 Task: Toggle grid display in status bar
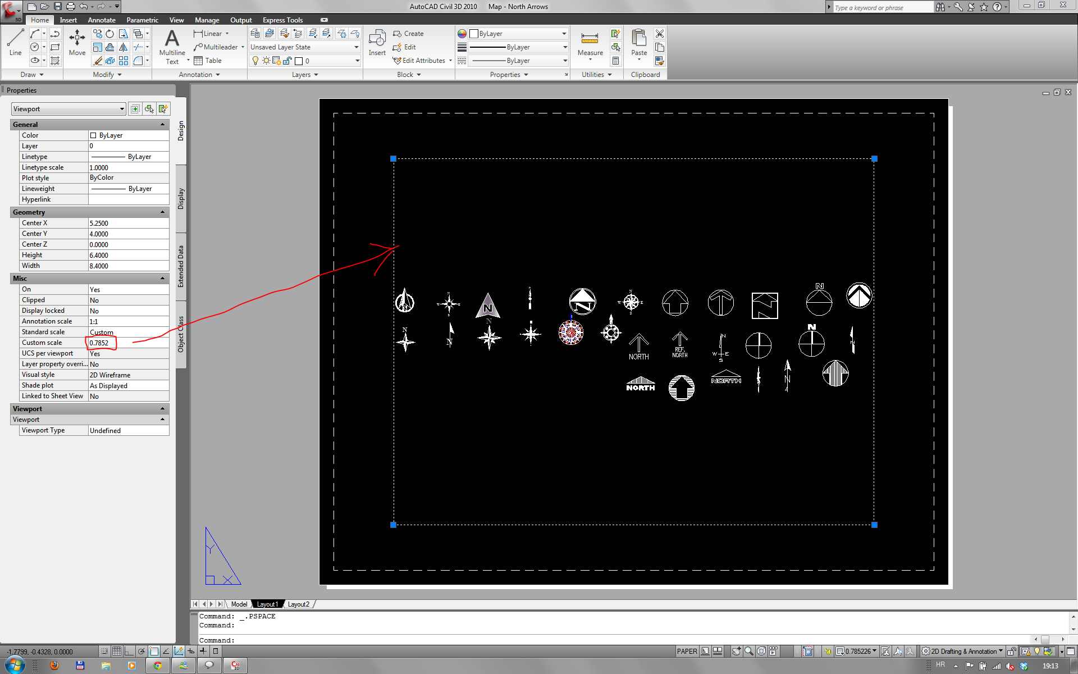[x=116, y=651]
